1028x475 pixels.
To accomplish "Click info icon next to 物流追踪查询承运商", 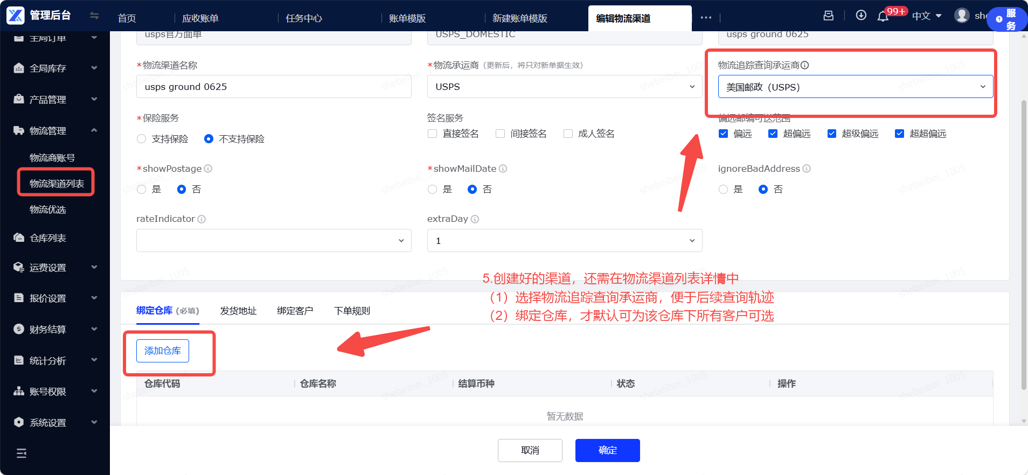I will 804,65.
